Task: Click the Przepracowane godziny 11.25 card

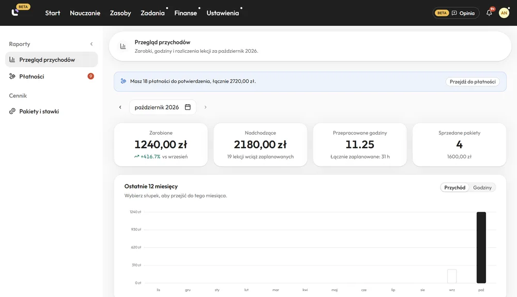Action: point(360,145)
